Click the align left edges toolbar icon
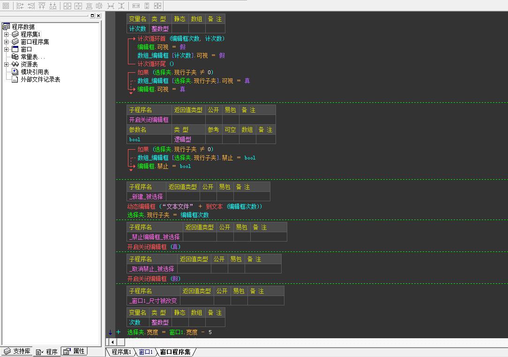Viewport: 508px width, 357px height. pyautogui.click(x=21, y=6)
